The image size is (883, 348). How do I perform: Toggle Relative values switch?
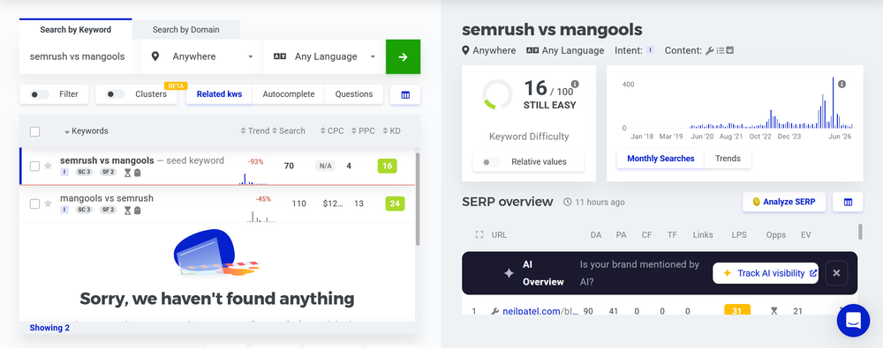tap(492, 162)
